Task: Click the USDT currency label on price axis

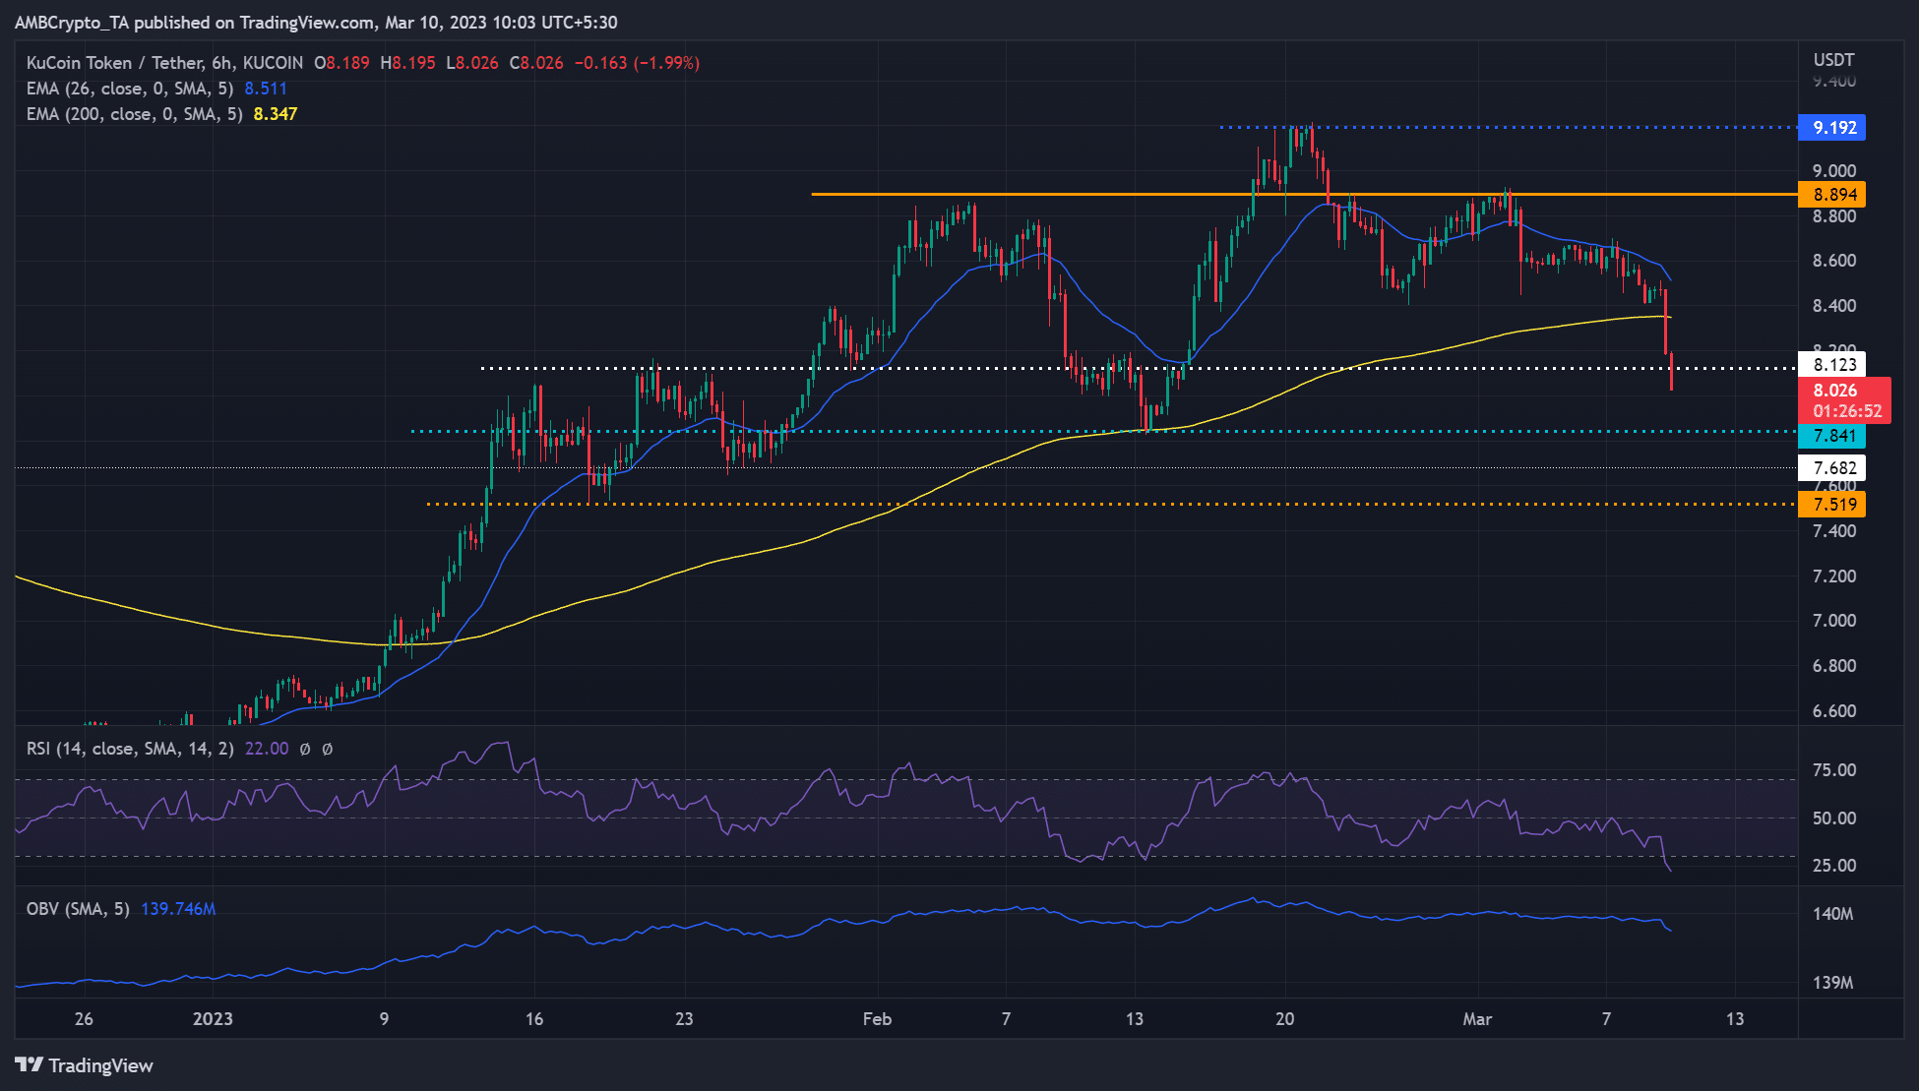Action: click(1833, 60)
